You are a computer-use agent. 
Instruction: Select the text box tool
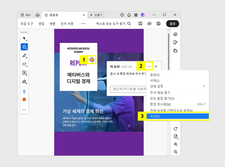tap(24, 73)
